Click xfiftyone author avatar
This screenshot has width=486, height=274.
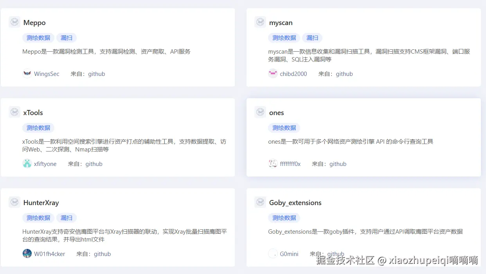(x=27, y=164)
